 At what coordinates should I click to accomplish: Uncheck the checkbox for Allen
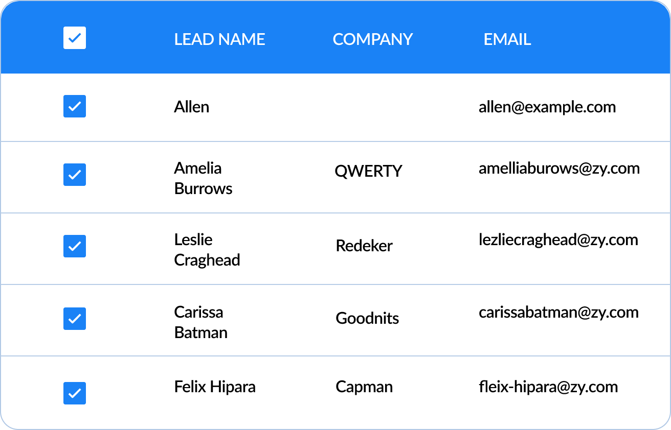click(x=75, y=106)
